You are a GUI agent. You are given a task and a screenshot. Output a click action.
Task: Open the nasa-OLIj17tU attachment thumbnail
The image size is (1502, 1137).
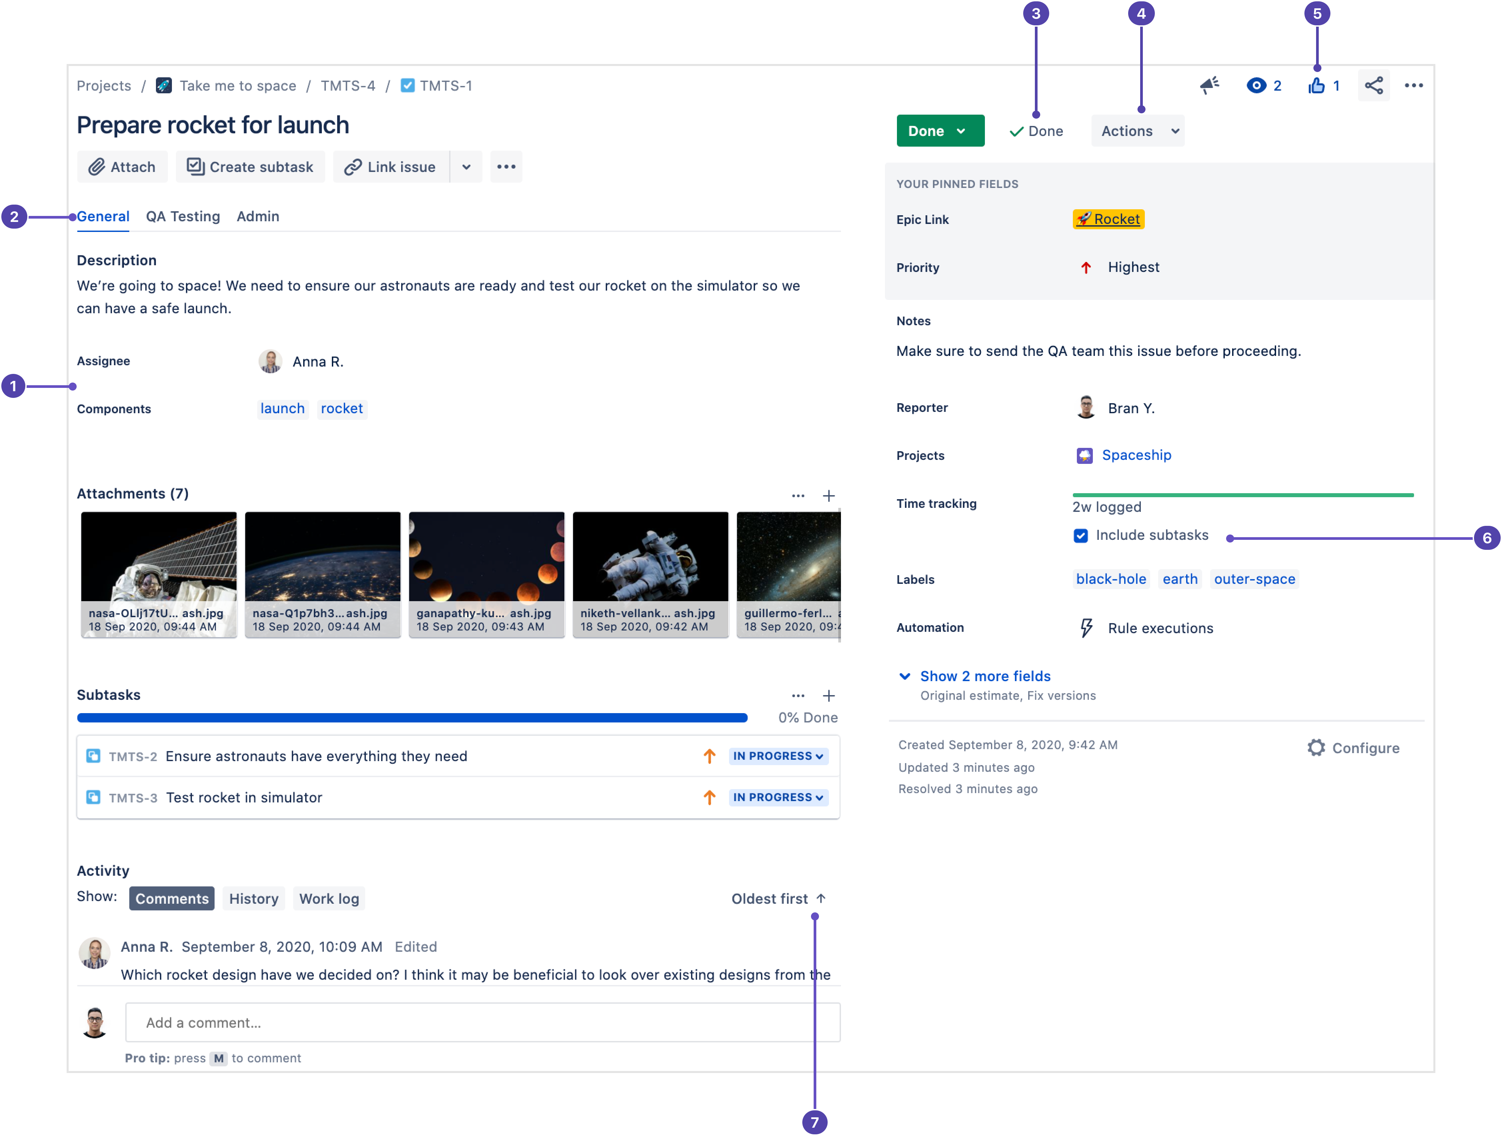tap(159, 574)
